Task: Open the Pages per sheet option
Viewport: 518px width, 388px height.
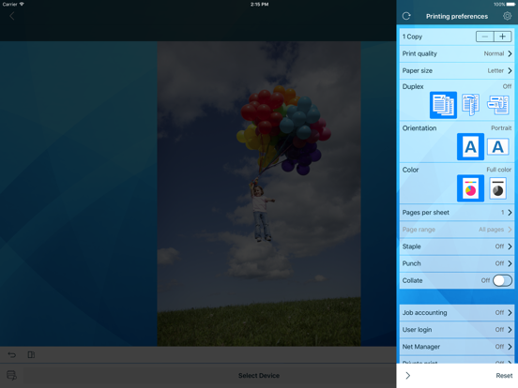Action: (x=457, y=213)
